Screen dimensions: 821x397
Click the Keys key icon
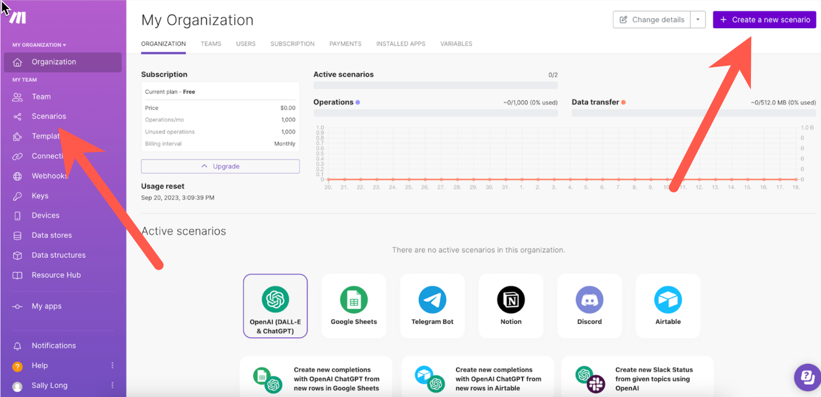pos(17,196)
